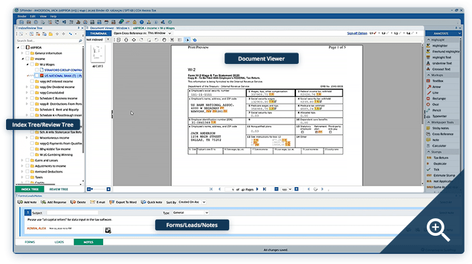Expand the 1099 Div Dividend Income node
The height and width of the screenshot is (264, 472).
tap(27, 87)
